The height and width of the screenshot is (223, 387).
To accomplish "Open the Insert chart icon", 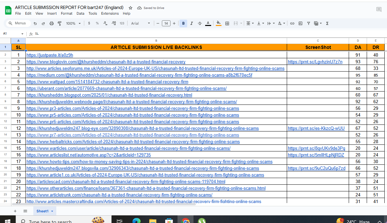I will pos(300,23).
